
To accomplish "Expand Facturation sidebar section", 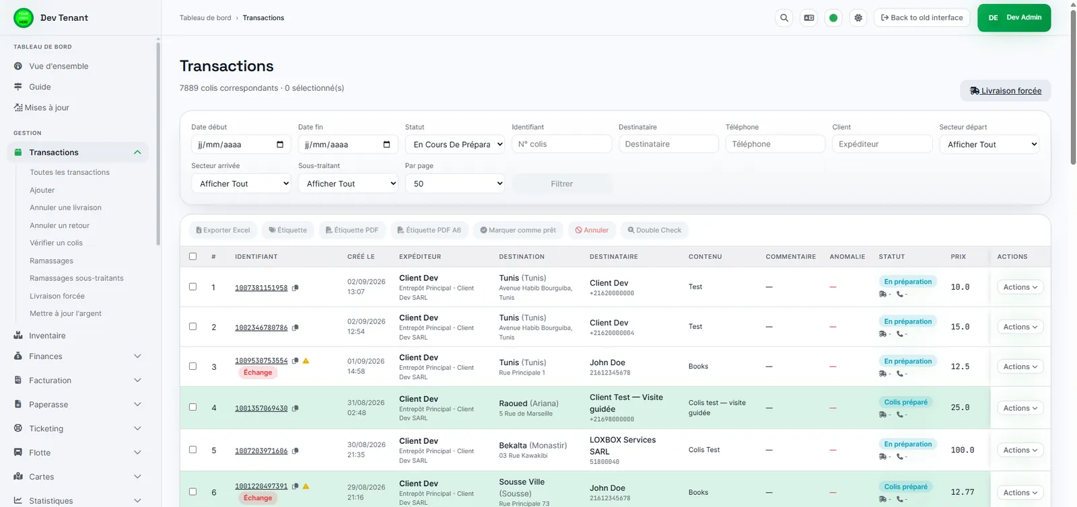I will pos(137,381).
